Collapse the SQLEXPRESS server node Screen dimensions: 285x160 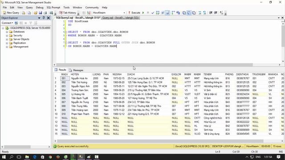3,28
